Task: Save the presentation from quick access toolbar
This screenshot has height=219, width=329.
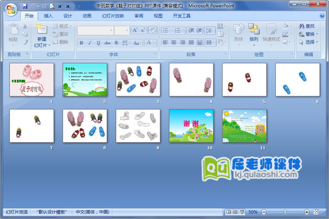Action: [25, 6]
